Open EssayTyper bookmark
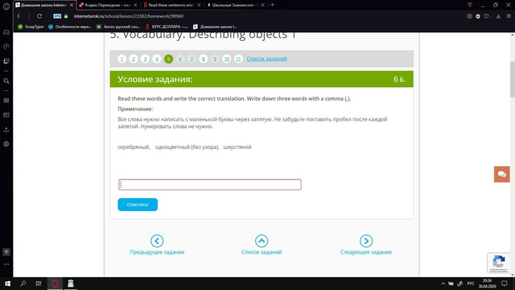 (31, 27)
